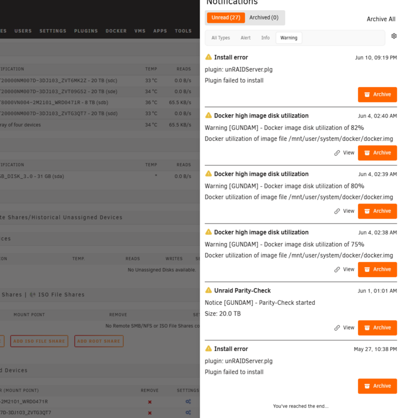The height and width of the screenshot is (418, 402).
Task: Click warning icon of May 27 Install error
Action: pos(208,348)
